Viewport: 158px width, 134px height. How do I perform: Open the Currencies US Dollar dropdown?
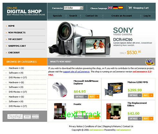tap(73, 8)
